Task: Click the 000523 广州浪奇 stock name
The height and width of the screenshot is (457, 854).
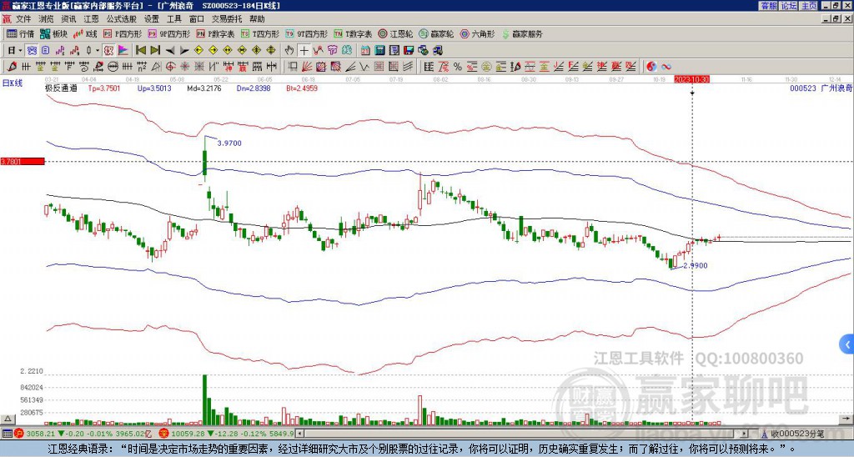Action: click(x=821, y=88)
